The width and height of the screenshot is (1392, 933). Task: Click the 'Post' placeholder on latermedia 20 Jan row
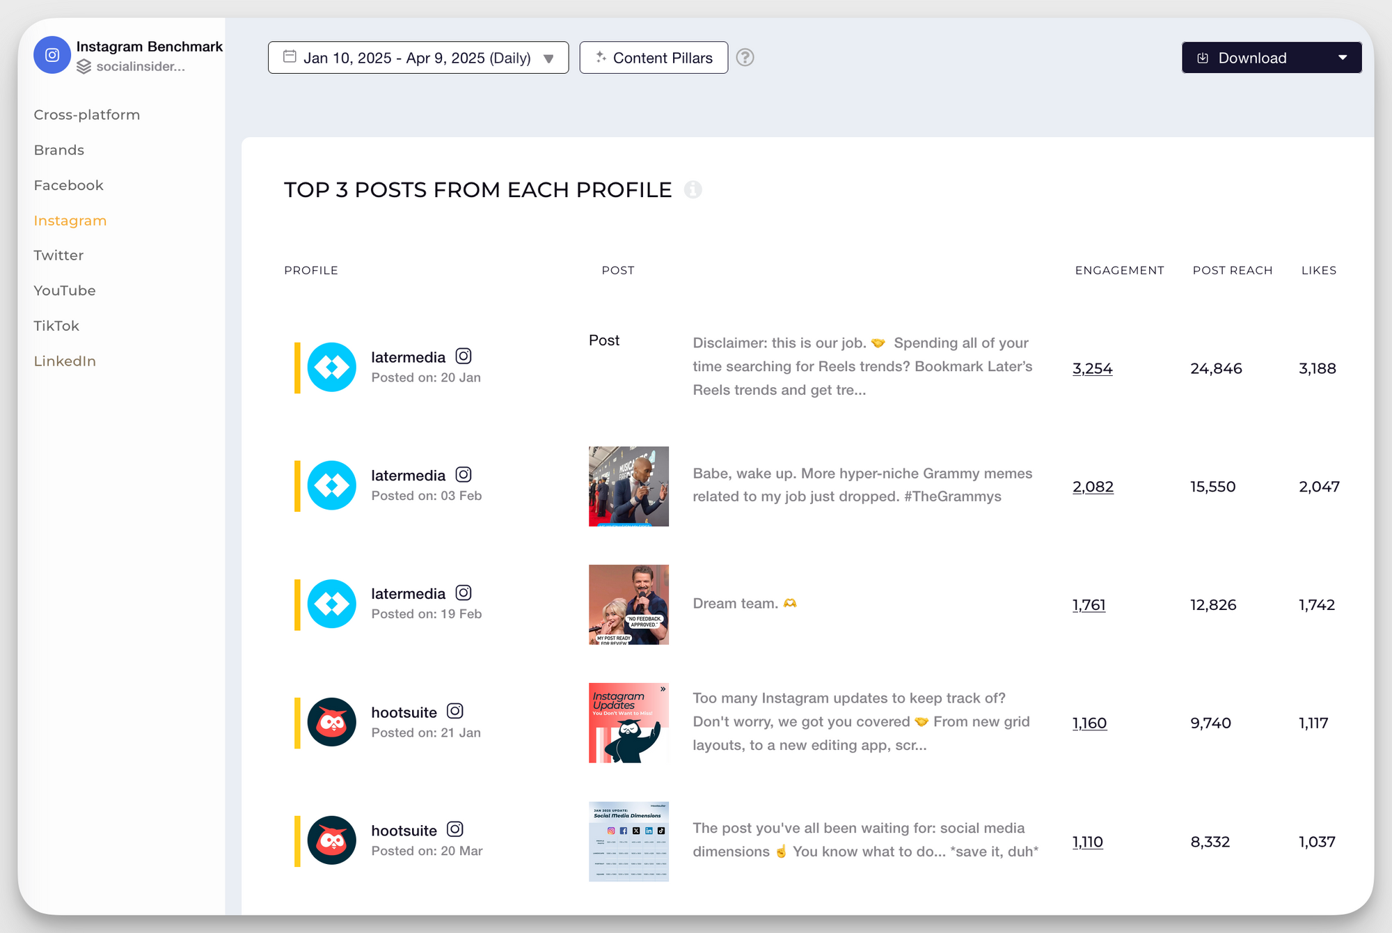(x=604, y=340)
